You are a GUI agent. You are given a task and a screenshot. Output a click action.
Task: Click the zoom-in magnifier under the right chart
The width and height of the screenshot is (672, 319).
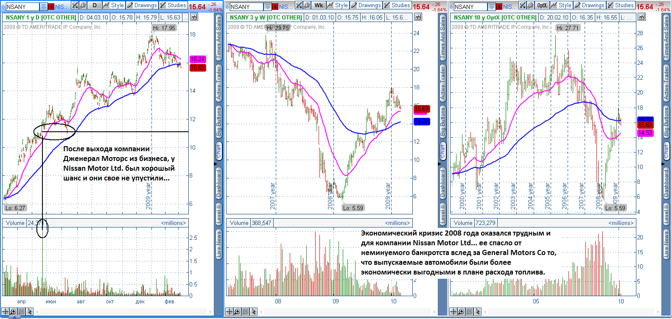(462, 311)
